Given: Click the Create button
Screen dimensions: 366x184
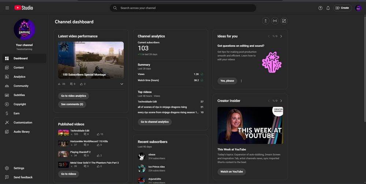Looking at the screenshot, I should 343,8.
